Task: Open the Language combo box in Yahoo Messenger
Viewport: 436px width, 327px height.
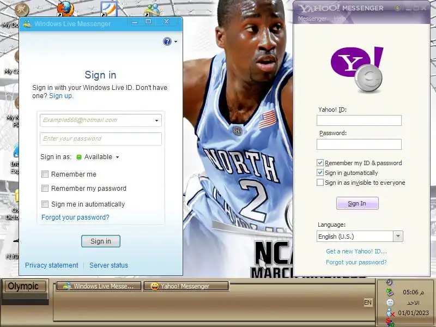Action: [x=360, y=237]
